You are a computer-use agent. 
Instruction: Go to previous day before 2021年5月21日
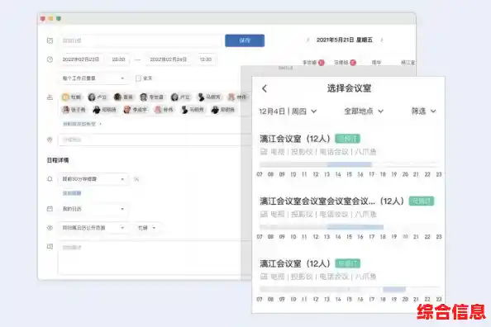[x=307, y=40]
